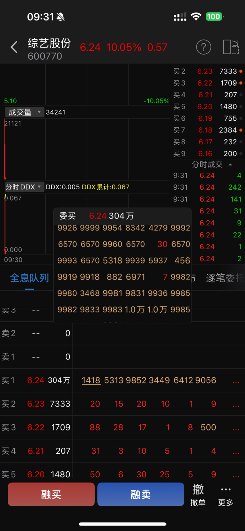Open the 分时DDX indicator dropdown
This screenshot has width=245, height=531.
[x=25, y=187]
